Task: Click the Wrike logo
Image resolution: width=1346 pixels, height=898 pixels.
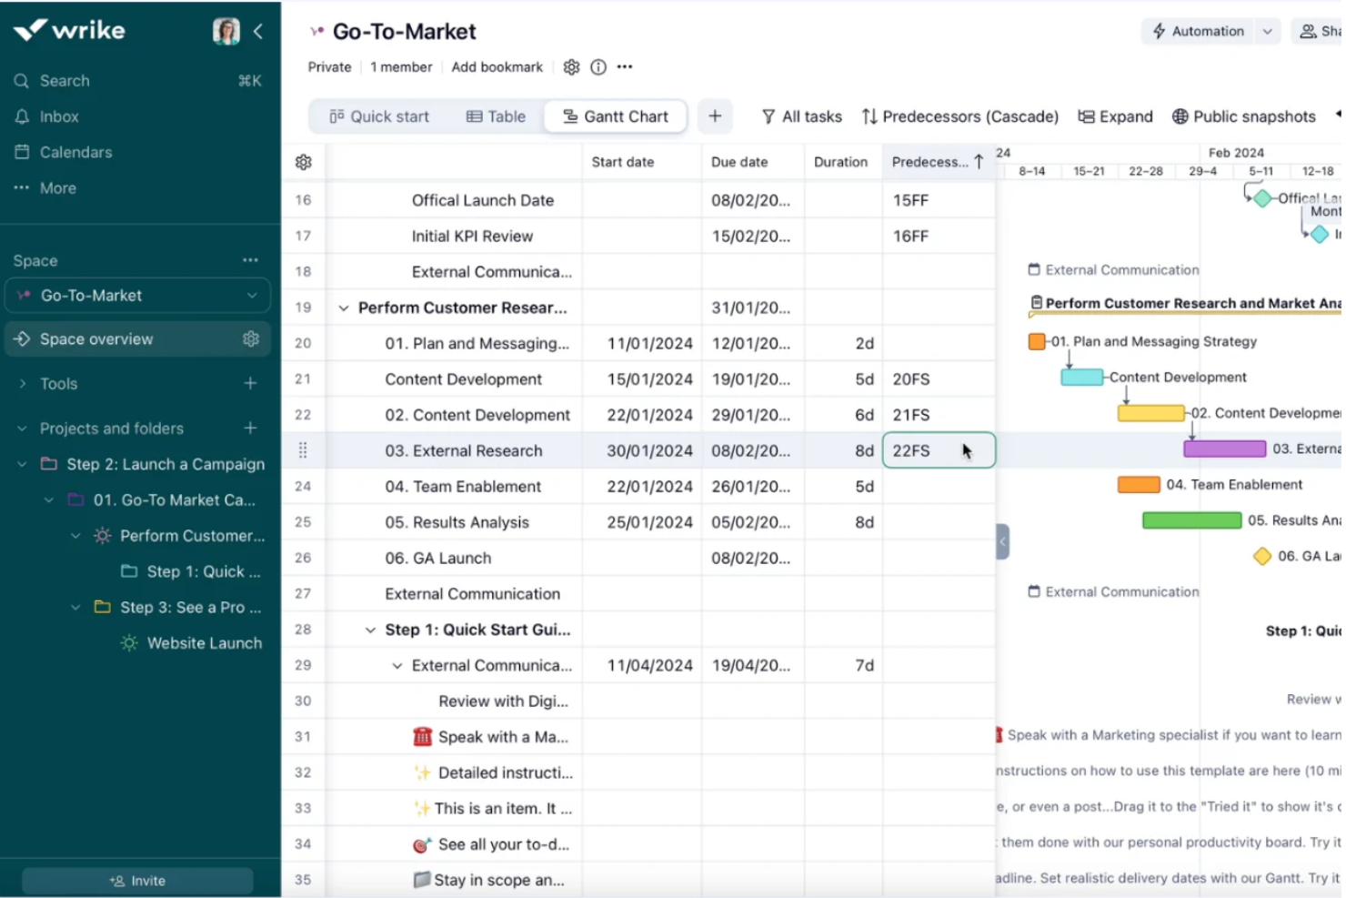Action: pos(69,30)
